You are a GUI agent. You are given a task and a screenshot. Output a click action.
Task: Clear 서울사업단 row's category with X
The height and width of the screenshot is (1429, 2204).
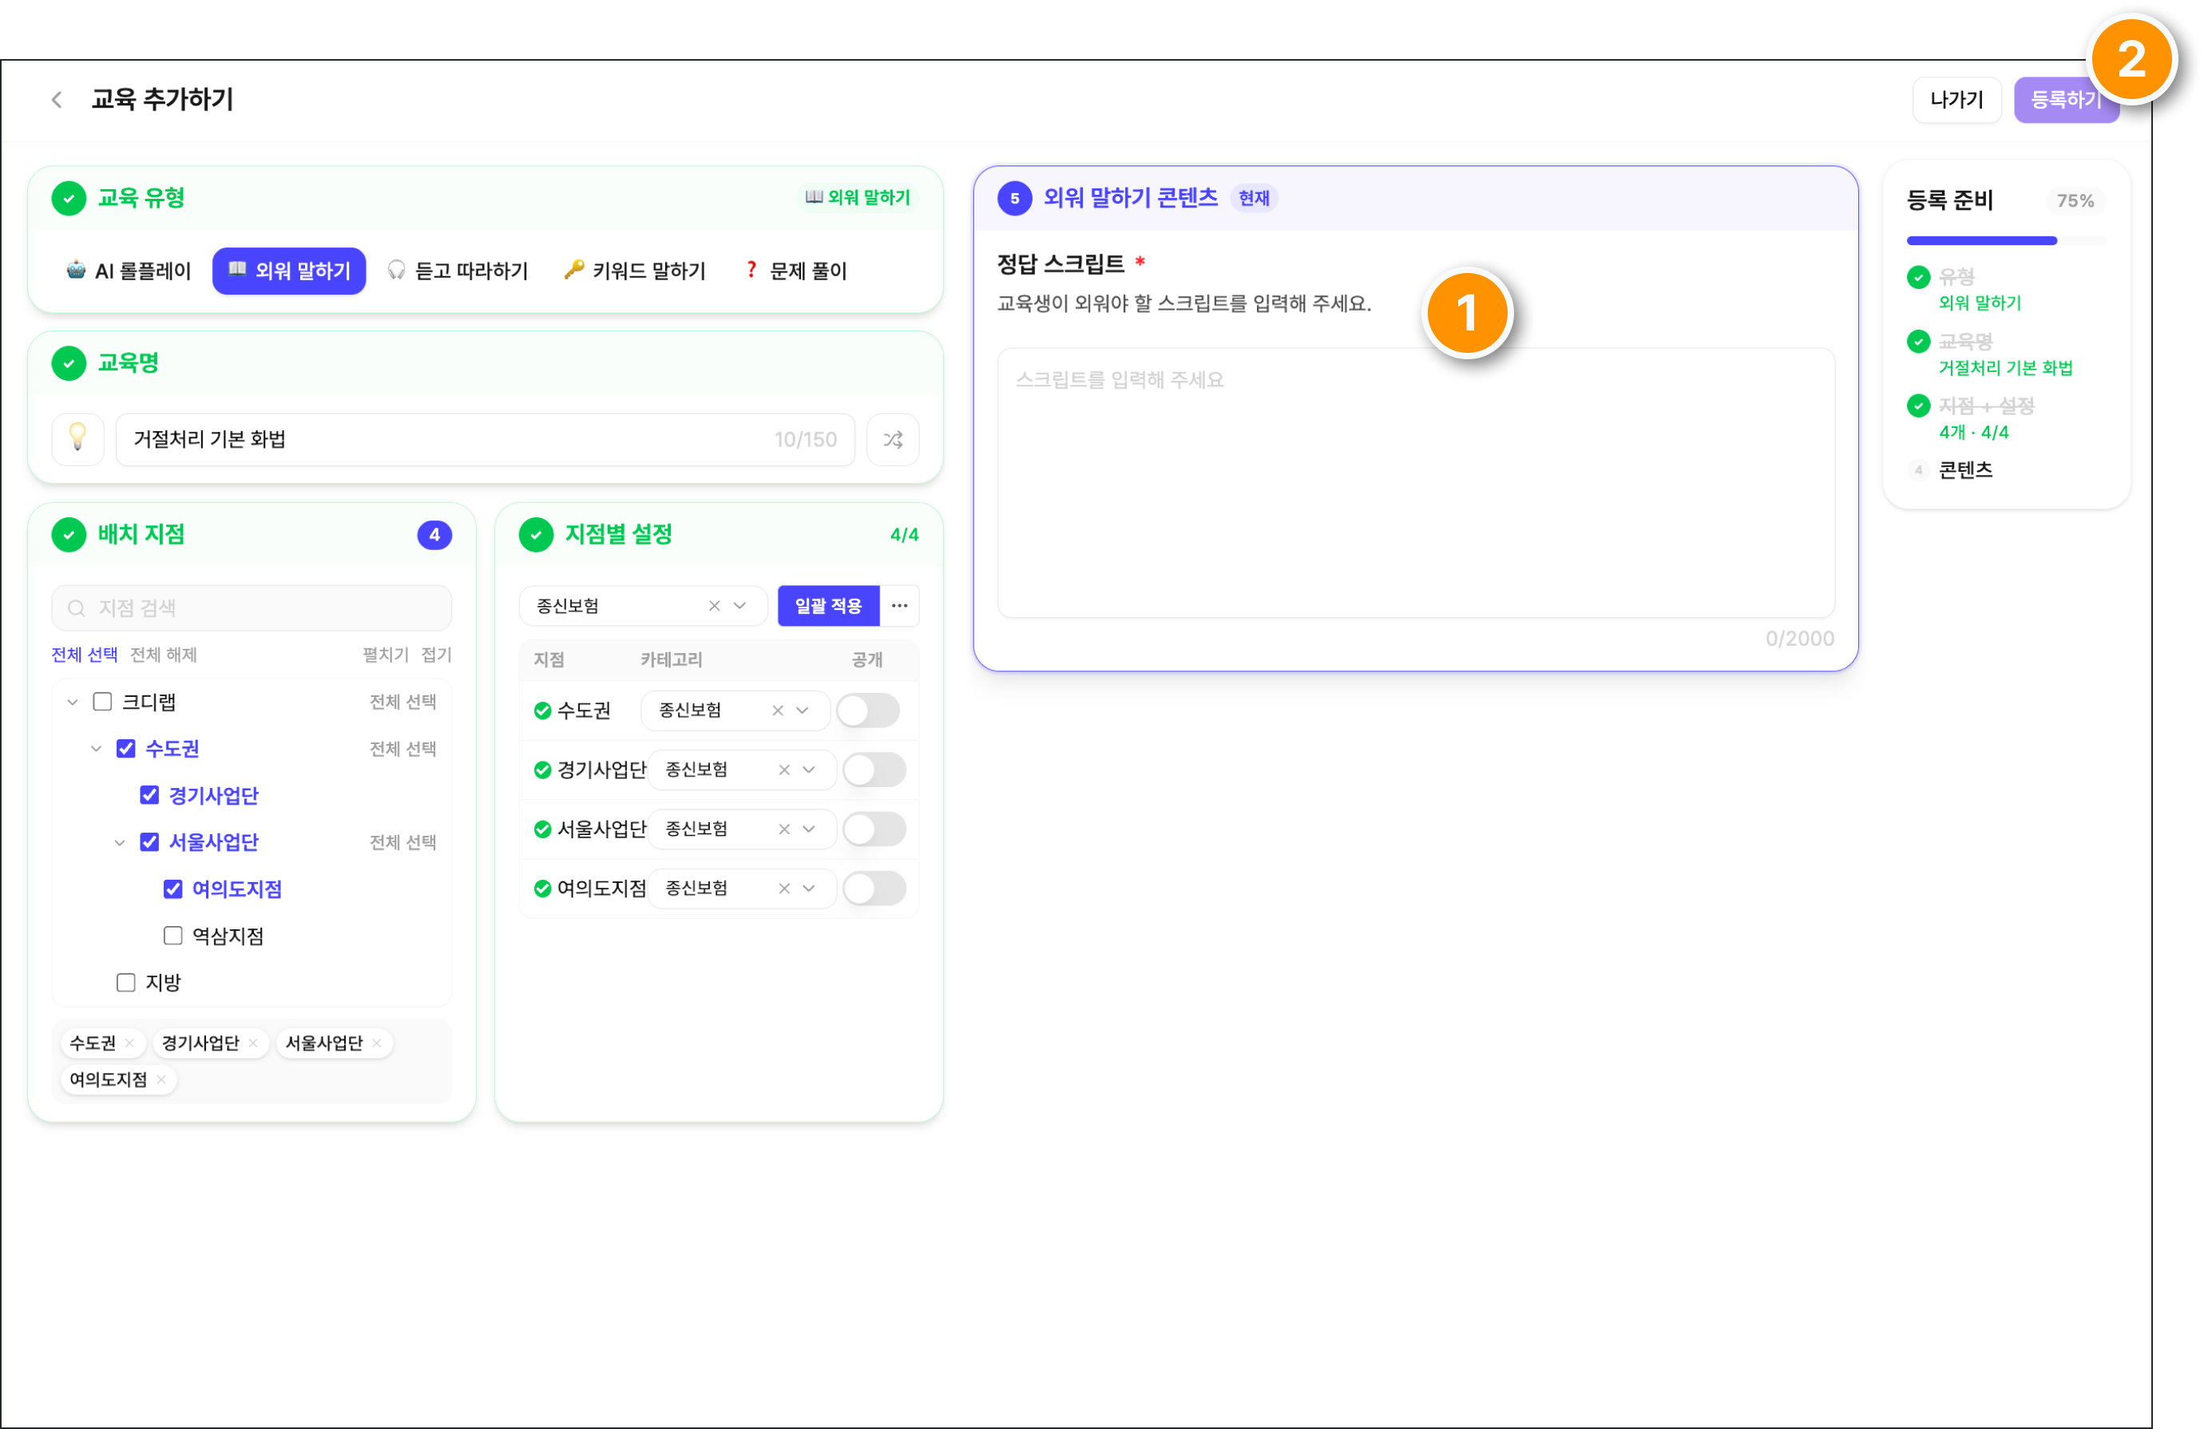click(x=784, y=829)
